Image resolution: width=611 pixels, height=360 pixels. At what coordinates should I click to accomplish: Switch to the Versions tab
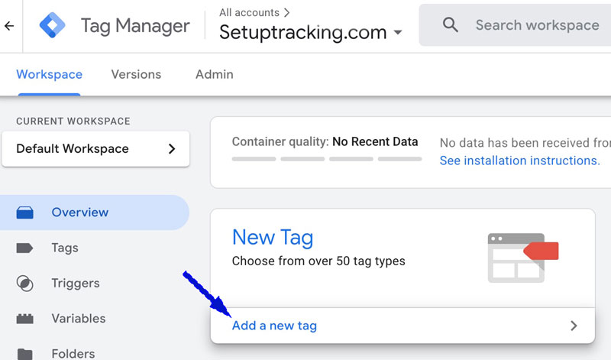tap(136, 74)
